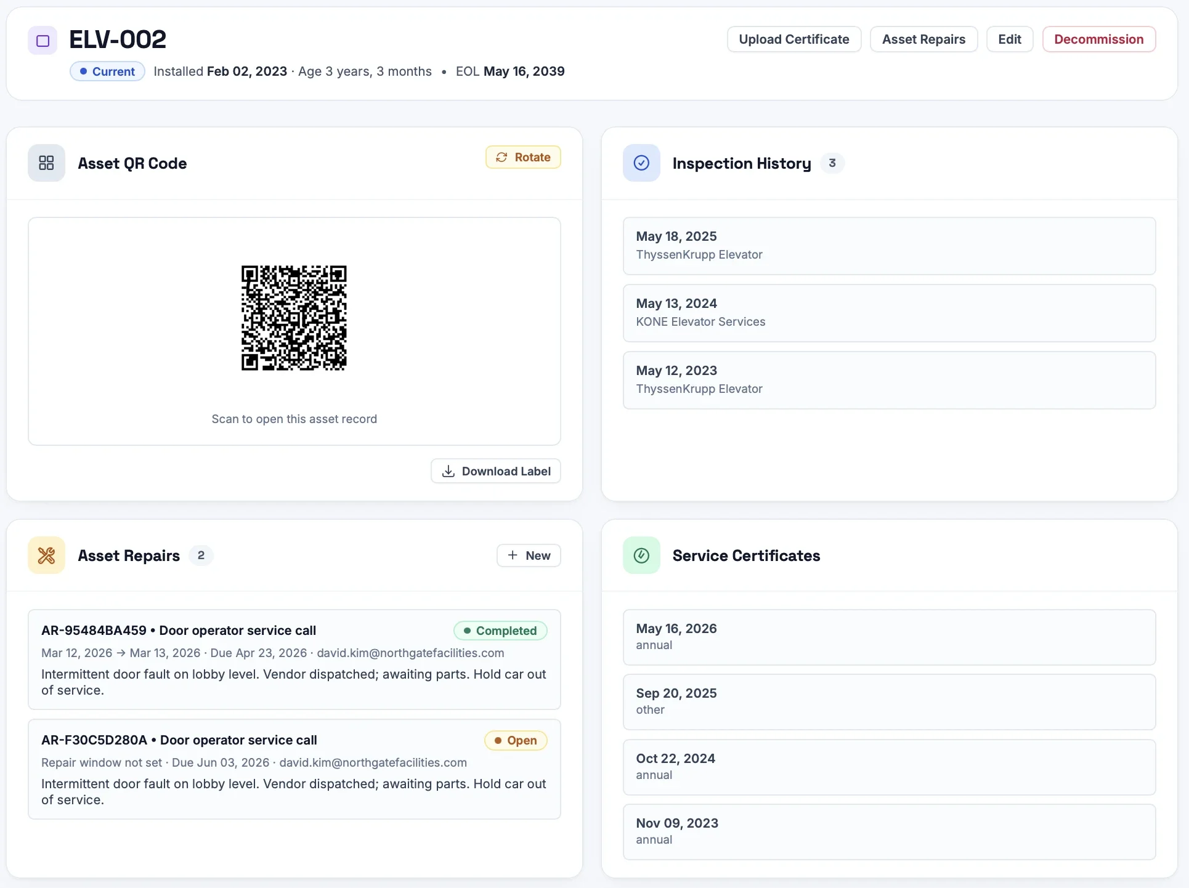This screenshot has height=888, width=1189.
Task: Open the Nov 09, 2023 annual certificate
Action: [889, 832]
